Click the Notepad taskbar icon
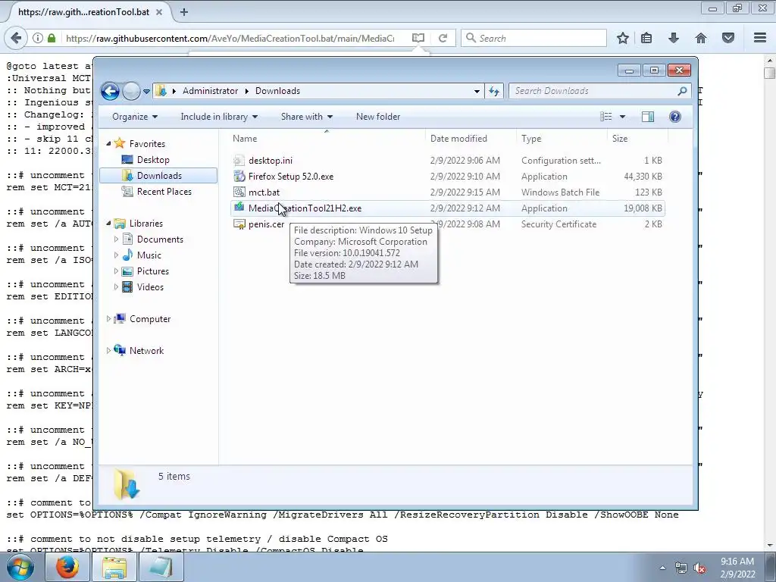Screen dimensions: 776x582 pyautogui.click(x=161, y=567)
